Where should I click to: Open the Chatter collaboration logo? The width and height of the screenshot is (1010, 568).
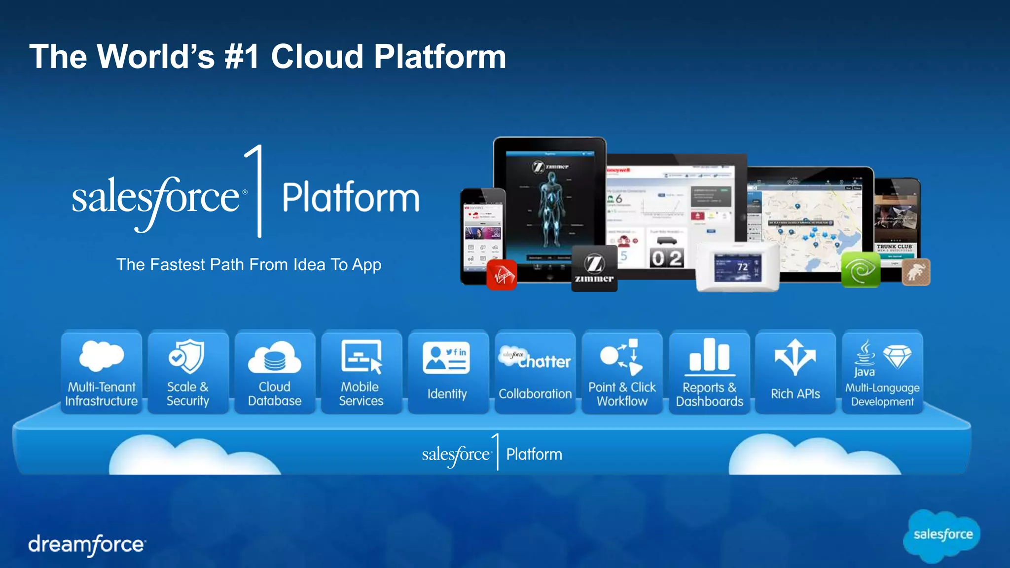point(535,358)
